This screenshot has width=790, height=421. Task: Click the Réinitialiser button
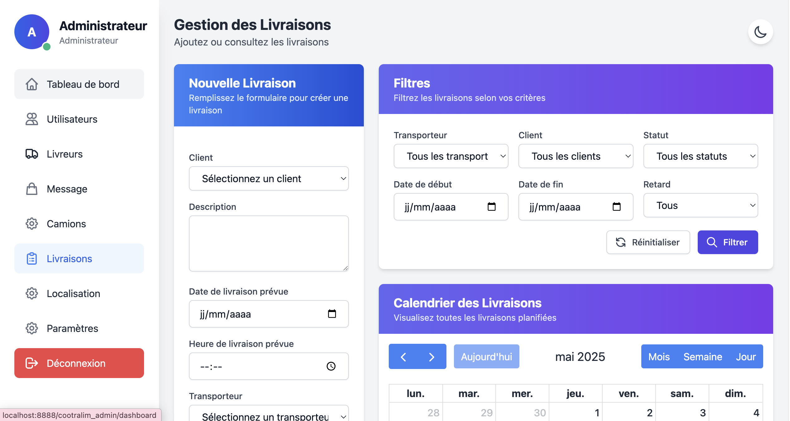[x=648, y=242]
